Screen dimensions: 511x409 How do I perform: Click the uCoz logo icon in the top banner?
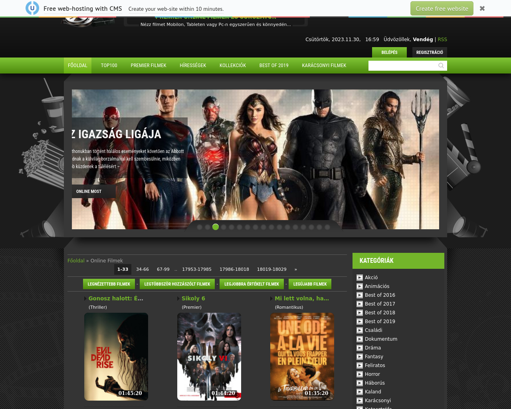32,8
